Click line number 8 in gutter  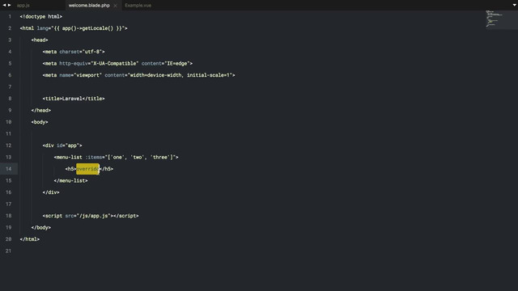pyautogui.click(x=10, y=99)
